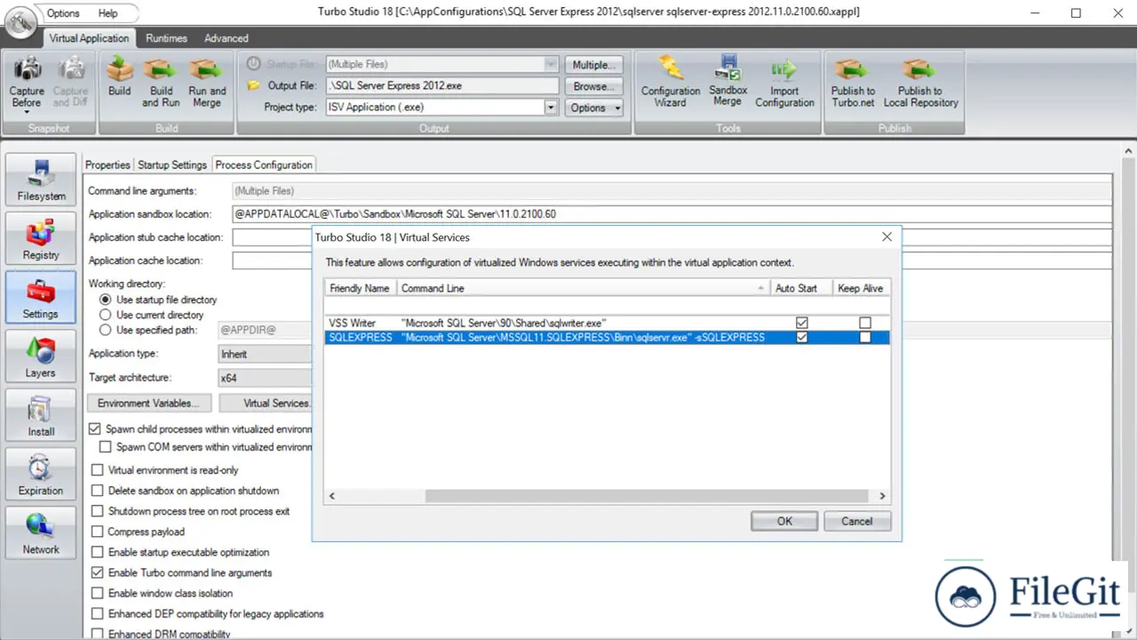Click Publish to Turbo.net icon

[x=853, y=69]
